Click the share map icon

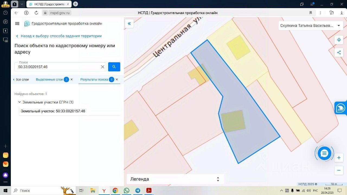339,53
